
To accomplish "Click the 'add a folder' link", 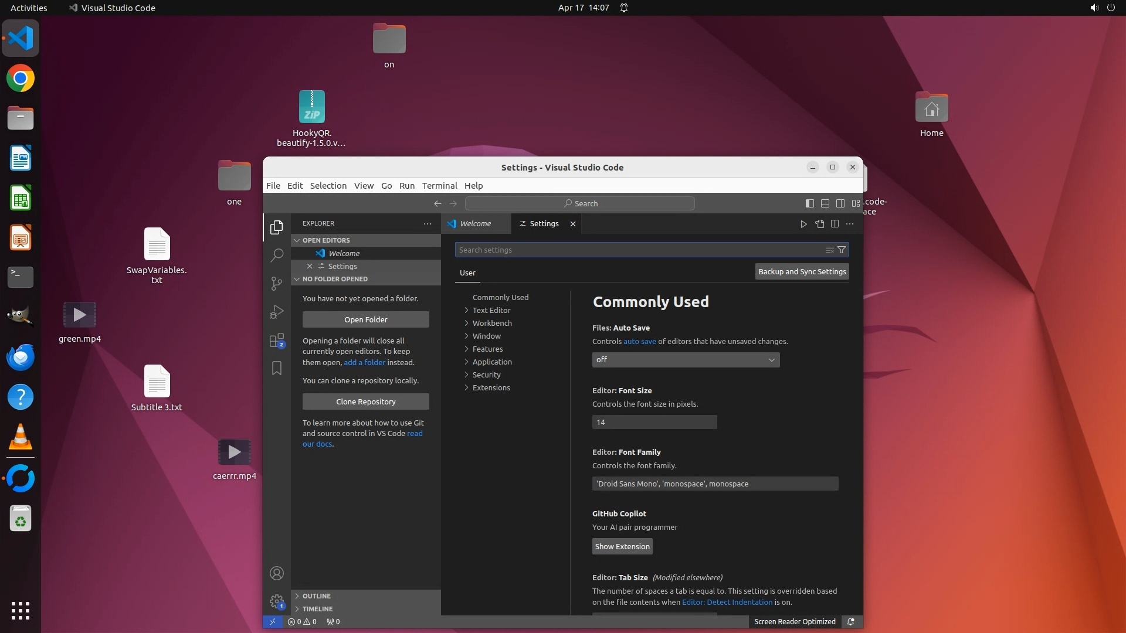I will (364, 362).
